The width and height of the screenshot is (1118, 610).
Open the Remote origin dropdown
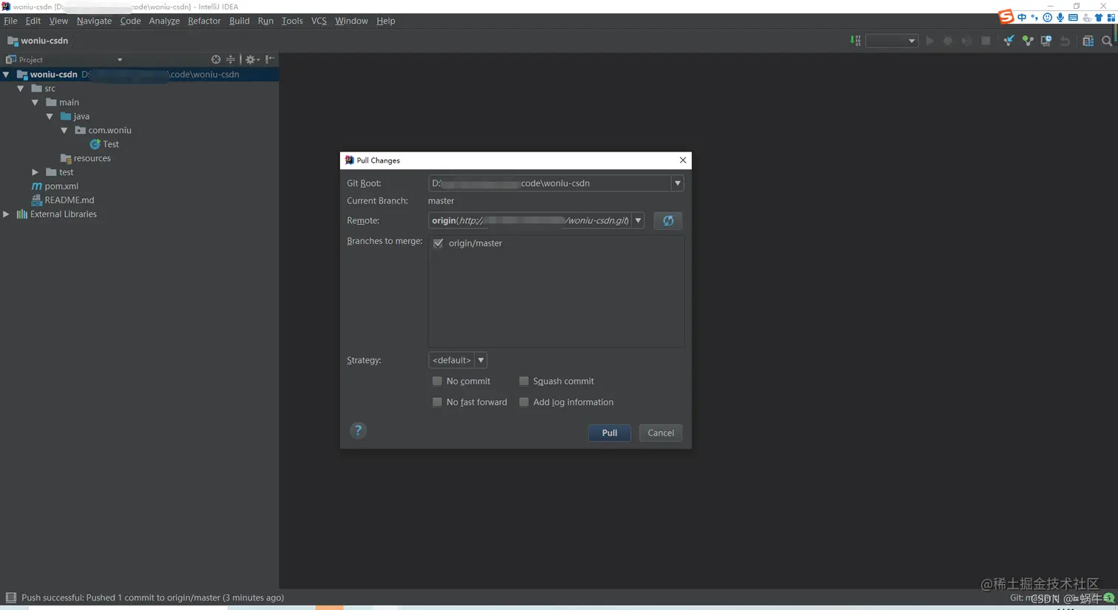coord(638,220)
